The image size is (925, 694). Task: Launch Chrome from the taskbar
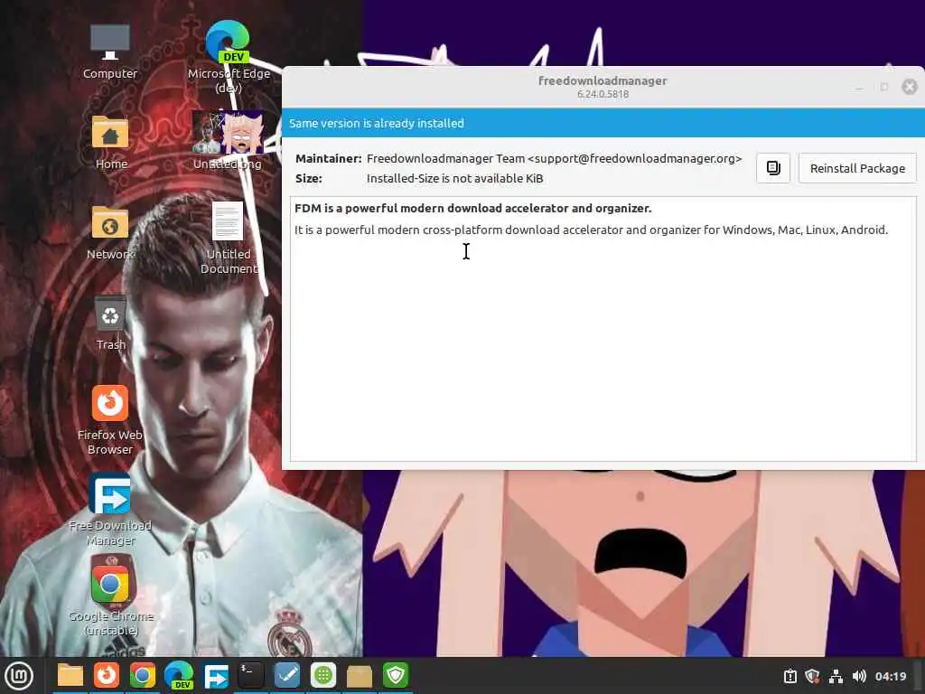[143, 676]
